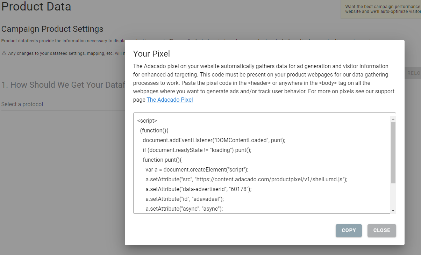Click the addEventListener DOMContentLoaded line
The width and height of the screenshot is (421, 255).
[214, 140]
